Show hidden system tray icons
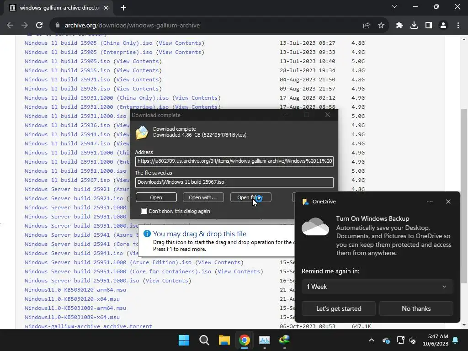This screenshot has width=468, height=351. tap(371, 340)
